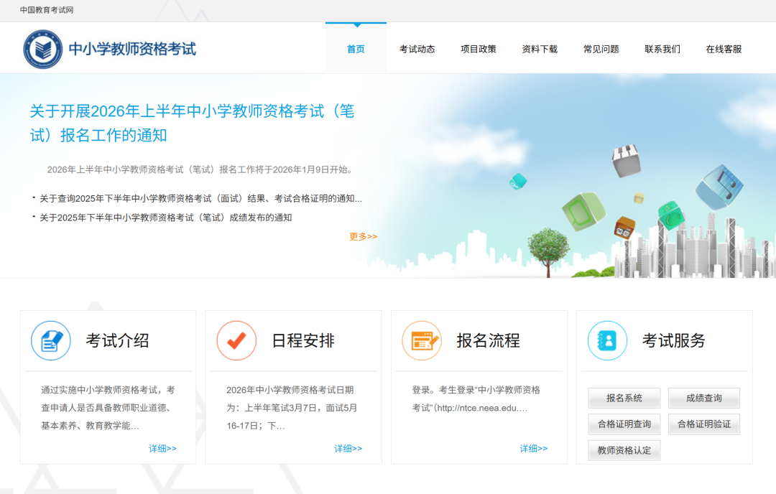Open 在线客服 support
776x494 pixels.
(724, 49)
